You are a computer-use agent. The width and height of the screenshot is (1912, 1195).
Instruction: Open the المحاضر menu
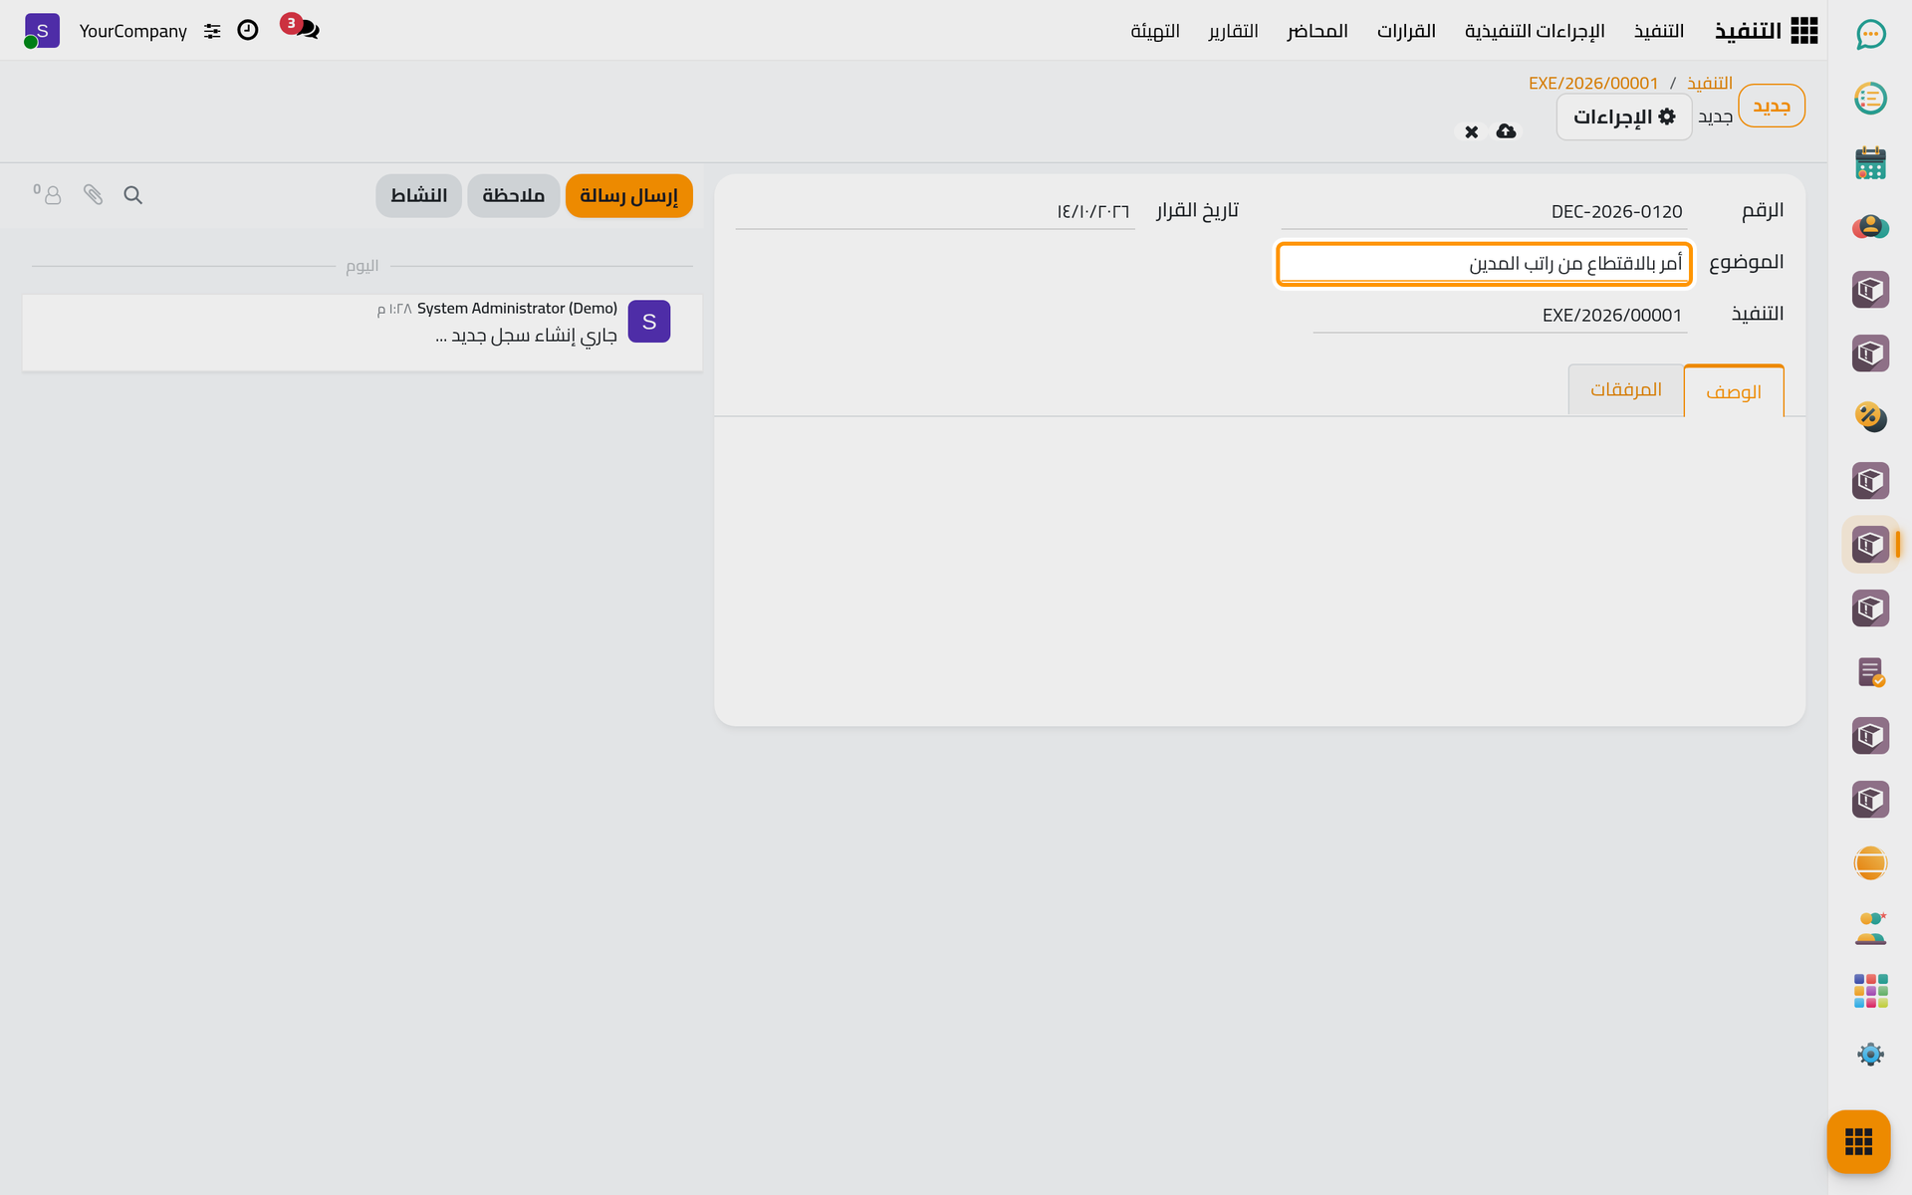(1317, 31)
